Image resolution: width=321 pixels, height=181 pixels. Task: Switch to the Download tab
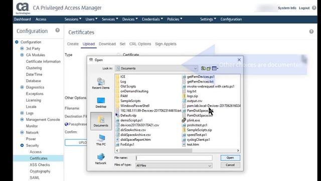pyautogui.click(x=107, y=44)
